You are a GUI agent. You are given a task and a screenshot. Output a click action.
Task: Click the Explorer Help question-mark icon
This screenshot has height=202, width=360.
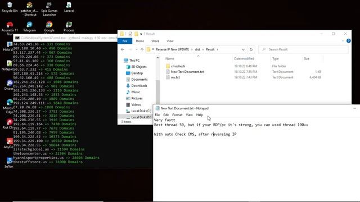(x=349, y=41)
